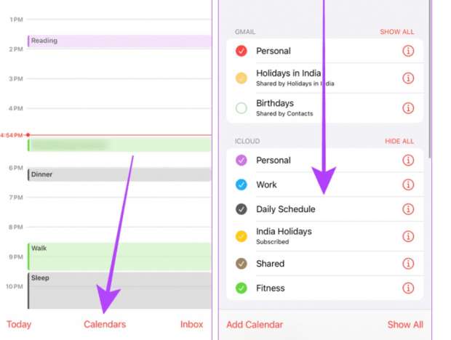This screenshot has height=340, width=451.
Task: Uncheck the iCloud Work calendar
Action: (242, 185)
